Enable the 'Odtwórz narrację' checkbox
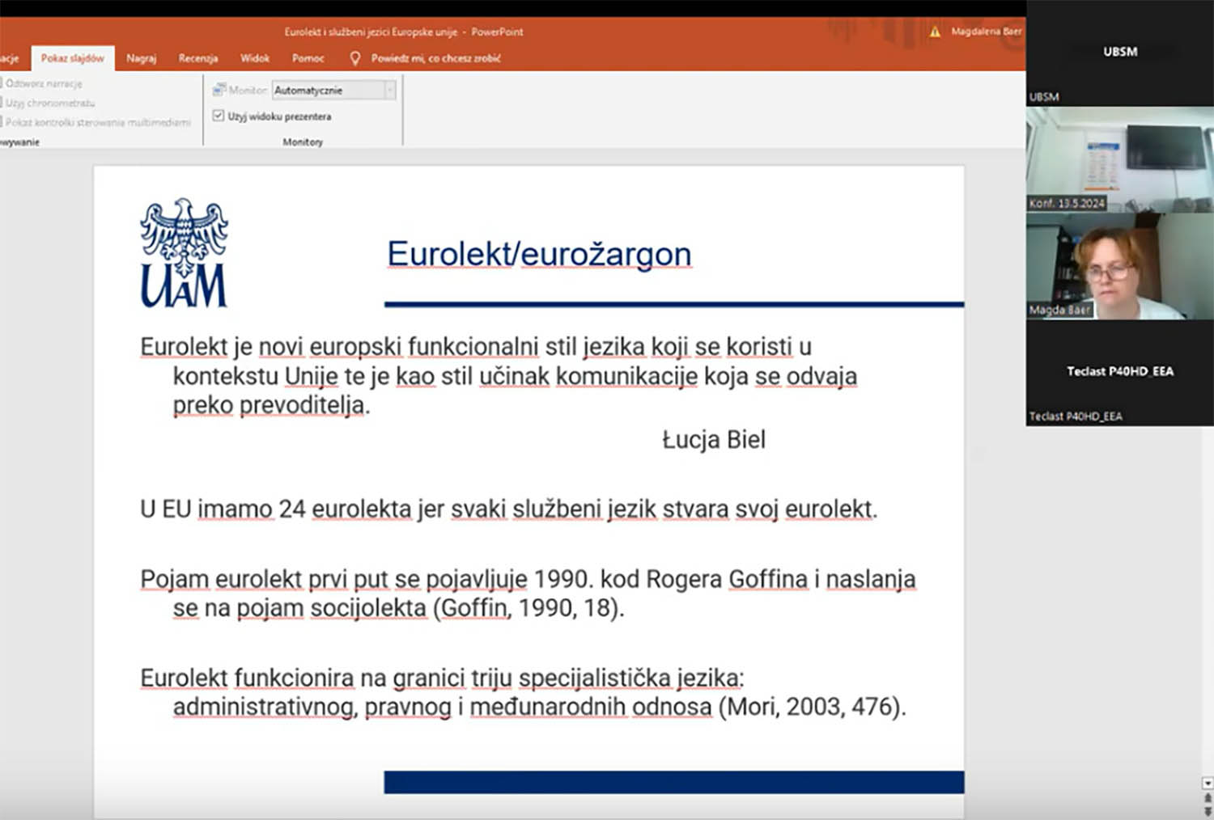1214x820 pixels. coord(2,83)
